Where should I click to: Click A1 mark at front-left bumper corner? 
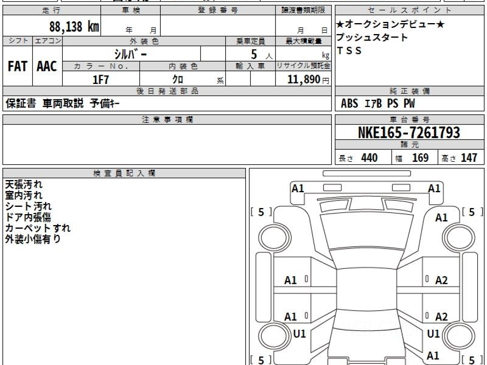[x=298, y=188]
